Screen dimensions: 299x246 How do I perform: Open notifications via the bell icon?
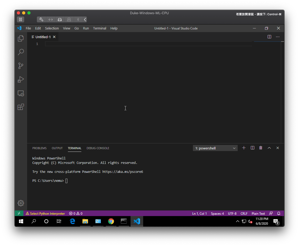[278, 213]
